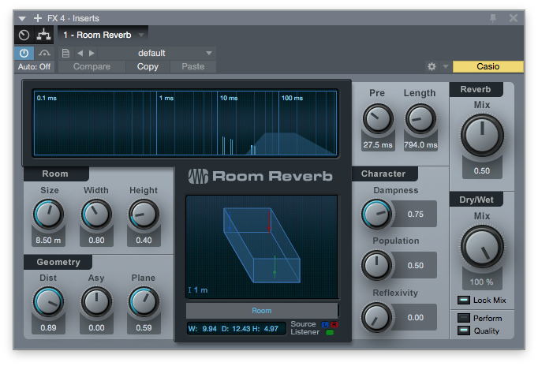
Task: Click the routing icon beside Room Reverb
Action: (43, 35)
